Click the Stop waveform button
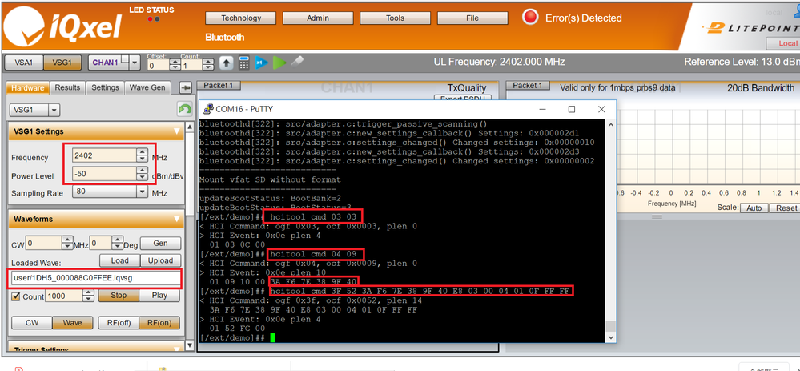Screen dimensions: 800x371 (119, 296)
